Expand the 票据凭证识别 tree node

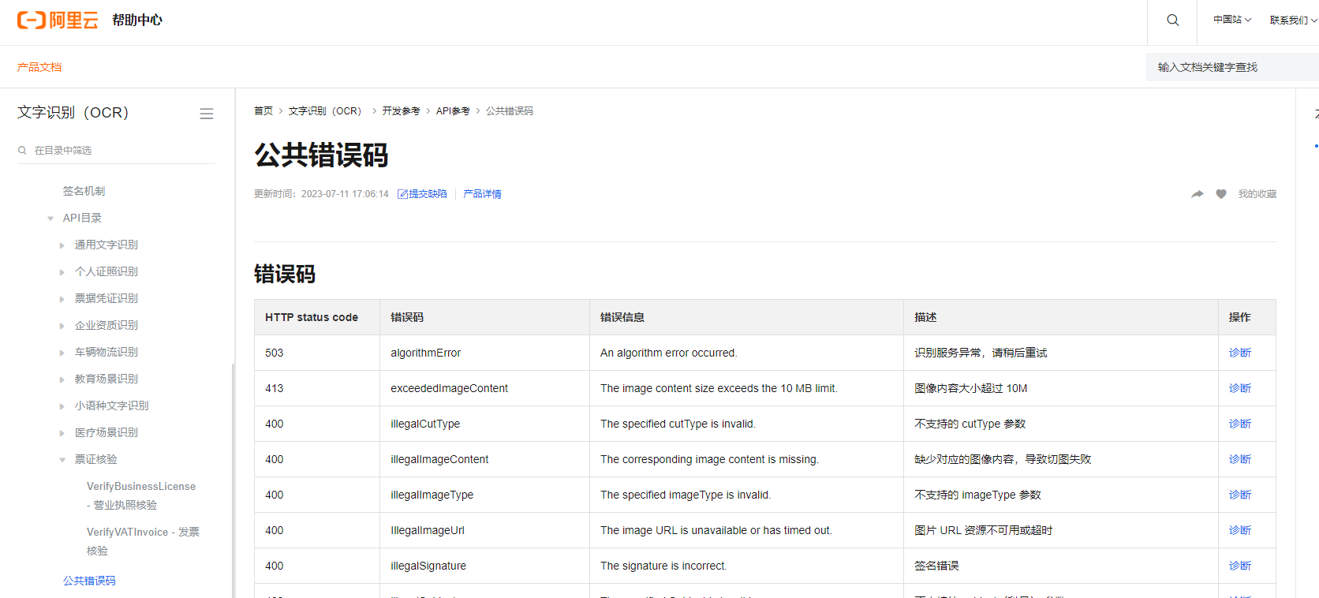(x=62, y=299)
